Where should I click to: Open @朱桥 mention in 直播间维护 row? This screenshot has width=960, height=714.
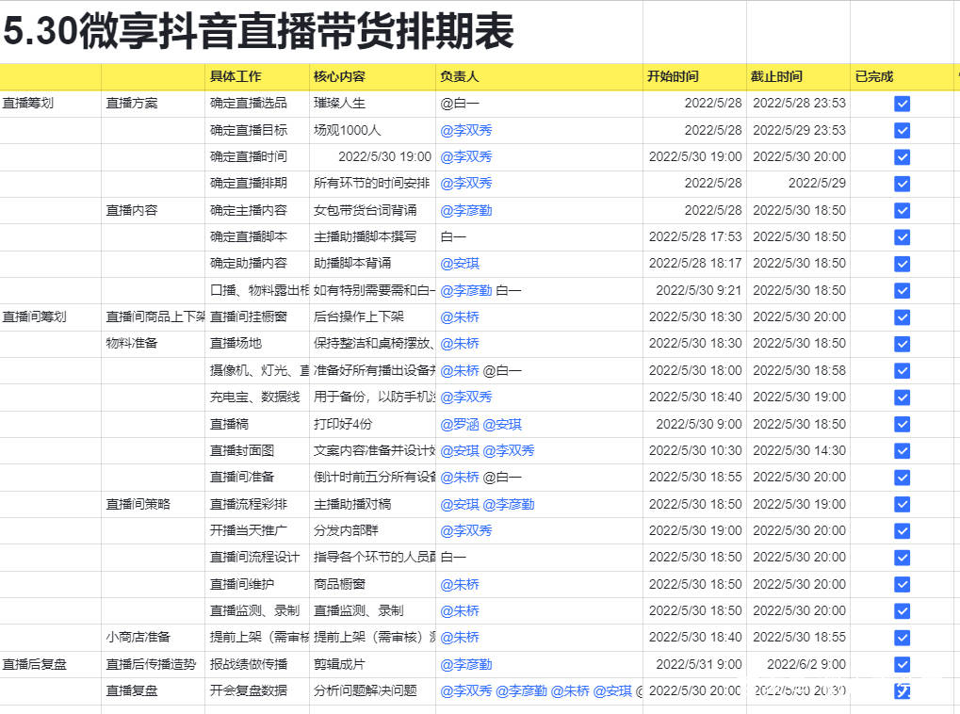tap(460, 585)
